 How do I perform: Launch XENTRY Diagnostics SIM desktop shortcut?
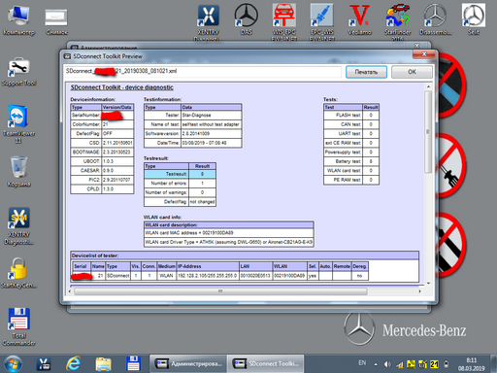[18, 226]
